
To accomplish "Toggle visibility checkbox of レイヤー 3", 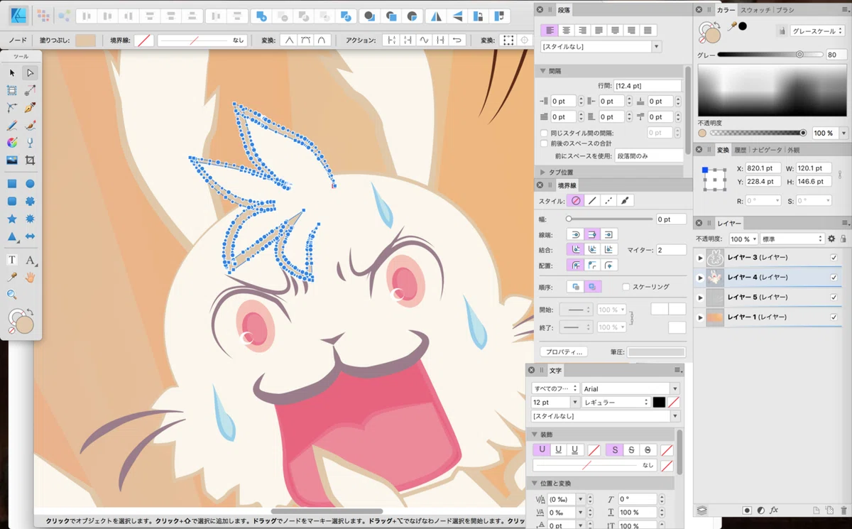I will [x=834, y=257].
